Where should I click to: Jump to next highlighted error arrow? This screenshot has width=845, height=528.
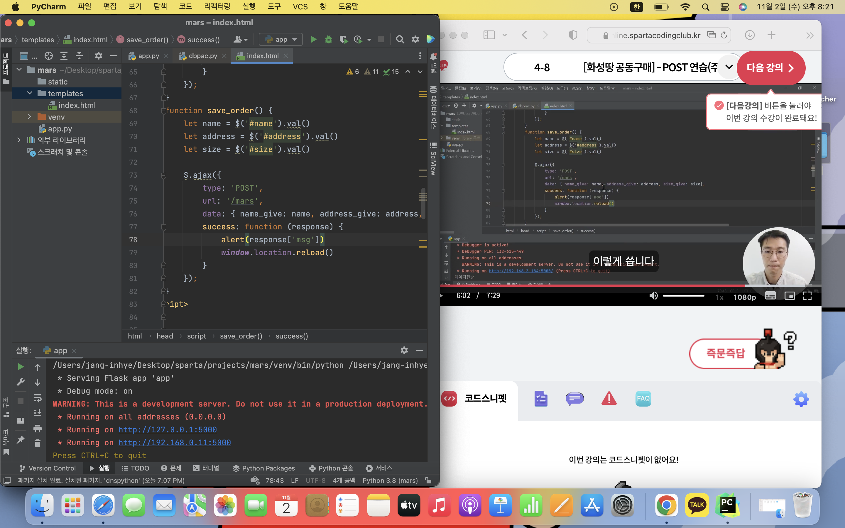420,72
